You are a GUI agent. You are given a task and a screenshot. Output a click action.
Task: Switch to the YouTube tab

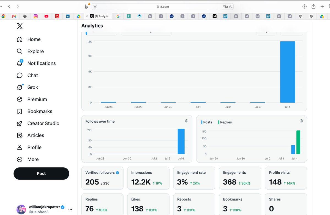tap(46, 16)
